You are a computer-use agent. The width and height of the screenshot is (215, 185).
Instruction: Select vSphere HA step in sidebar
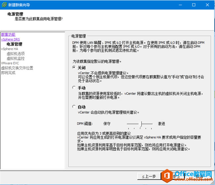pos(10,49)
